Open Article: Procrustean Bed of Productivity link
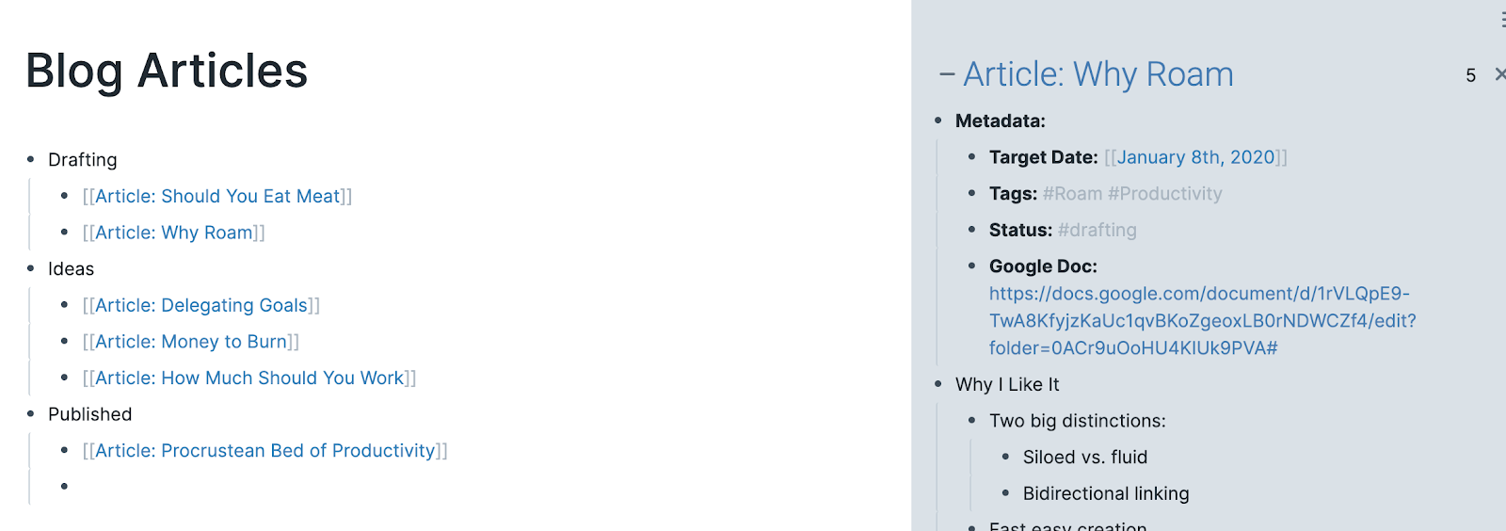The image size is (1506, 531). 265,451
